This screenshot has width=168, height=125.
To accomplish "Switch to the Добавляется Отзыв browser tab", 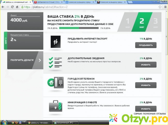I will 49,2.
